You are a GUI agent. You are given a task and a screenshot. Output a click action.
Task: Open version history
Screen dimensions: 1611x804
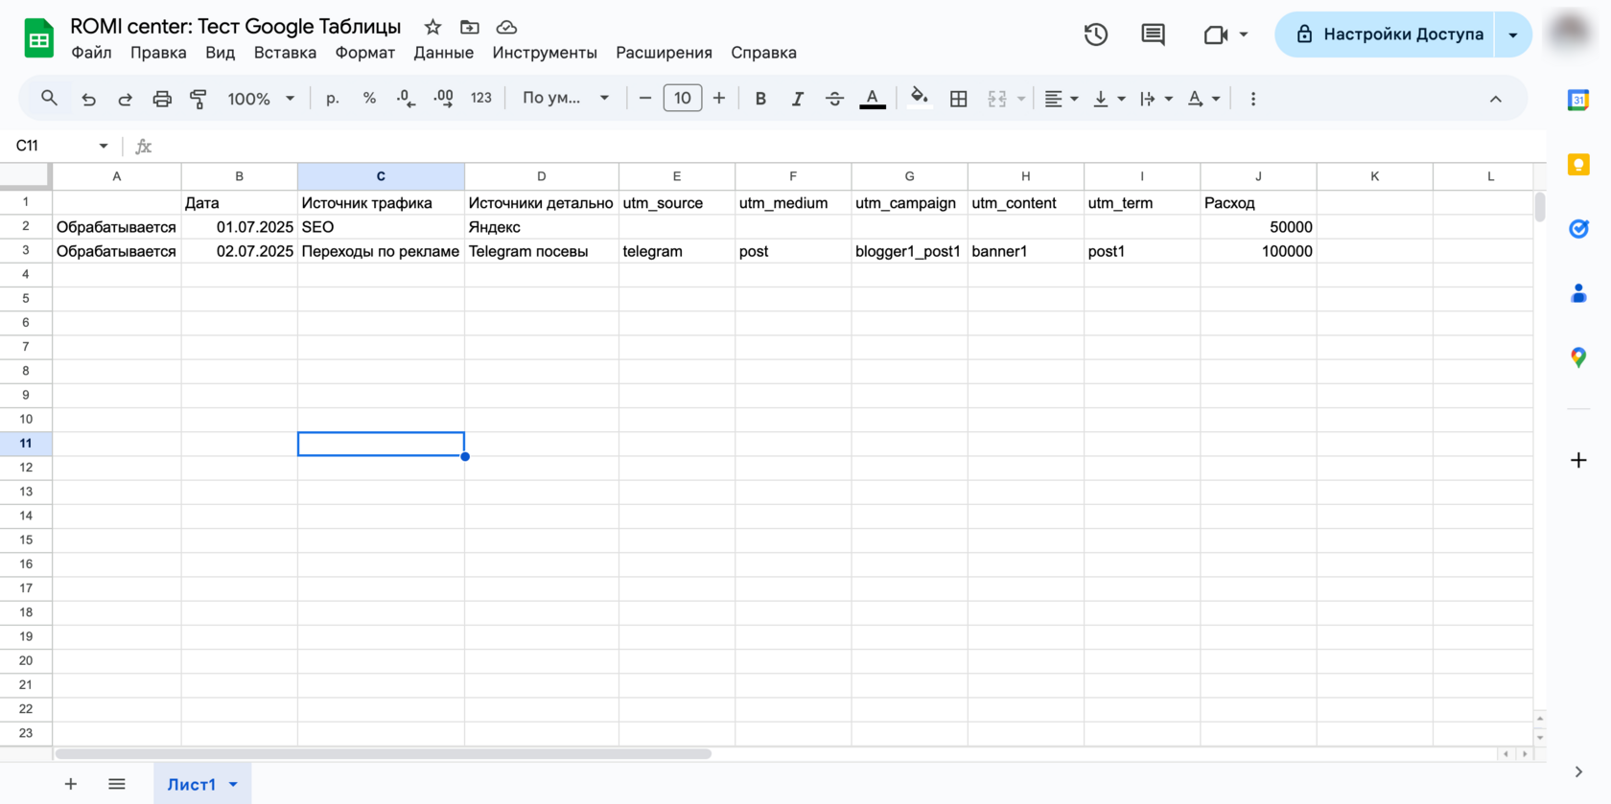coord(1096,34)
